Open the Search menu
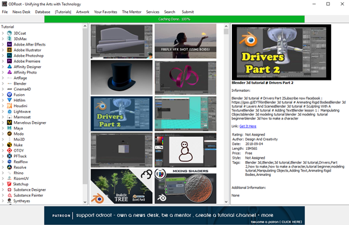 (170, 12)
